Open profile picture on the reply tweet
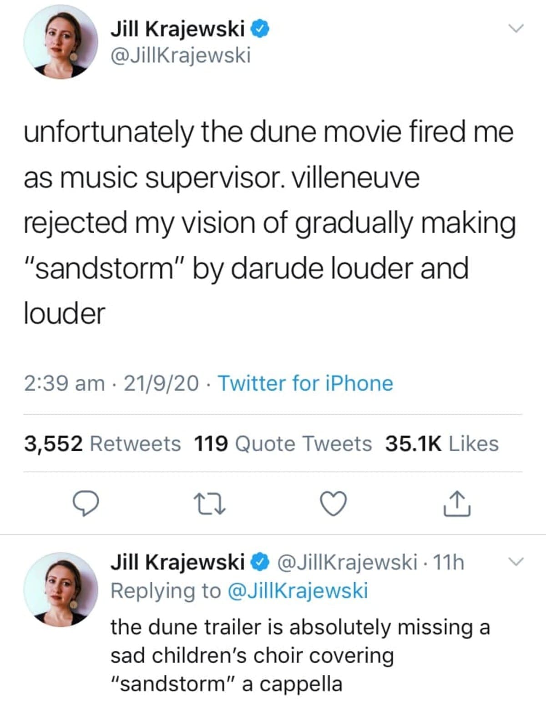 (61, 589)
